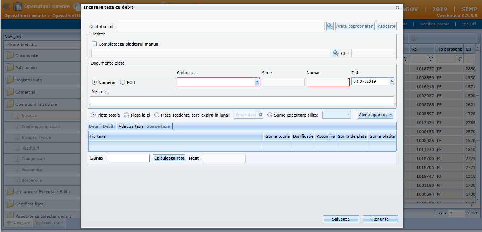Click the Contribuabil search magnifier icon

[330, 26]
